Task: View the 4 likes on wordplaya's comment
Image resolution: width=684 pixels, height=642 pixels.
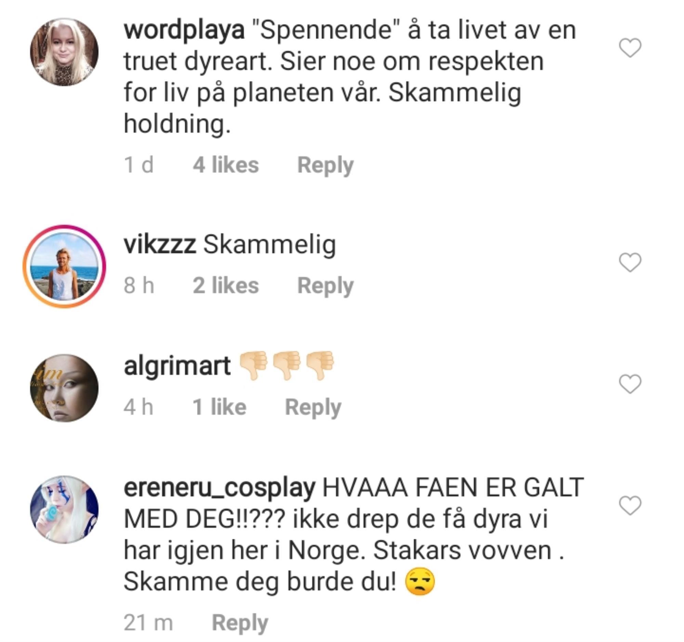Action: tap(226, 165)
